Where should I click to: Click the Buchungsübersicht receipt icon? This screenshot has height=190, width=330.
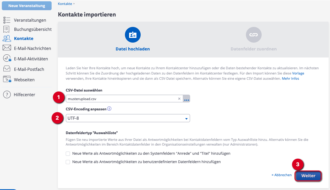(7, 29)
